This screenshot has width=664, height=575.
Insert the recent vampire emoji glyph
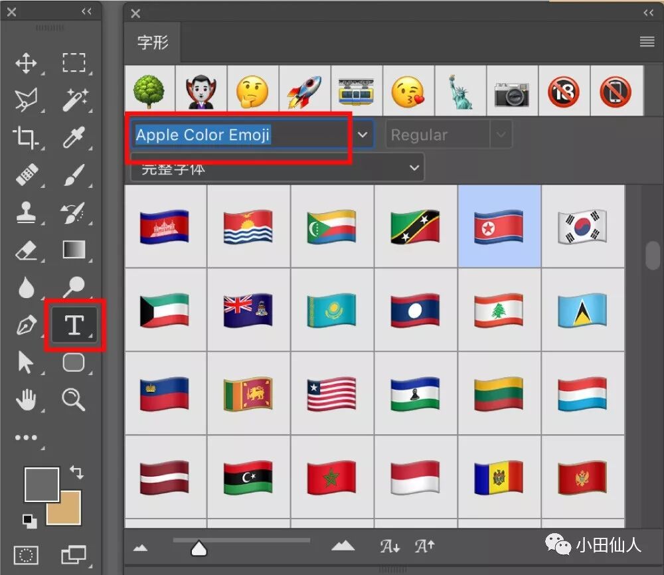pos(201,91)
